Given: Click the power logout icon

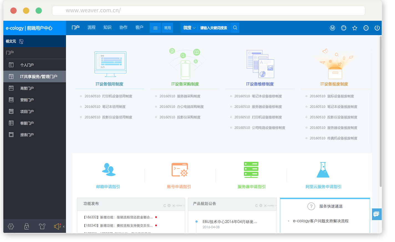Looking at the screenshot, I should (377, 28).
